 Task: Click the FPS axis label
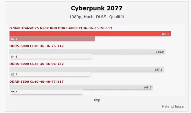[97, 101]
